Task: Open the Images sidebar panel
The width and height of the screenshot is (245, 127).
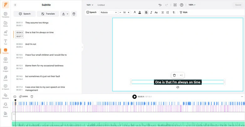Action: click(5, 69)
